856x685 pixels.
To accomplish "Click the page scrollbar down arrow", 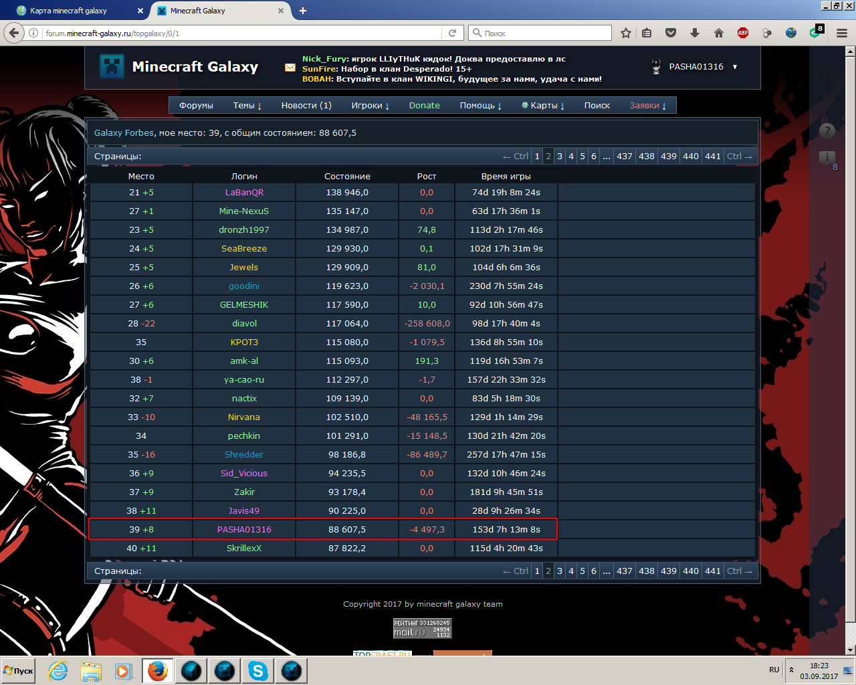I will (851, 650).
